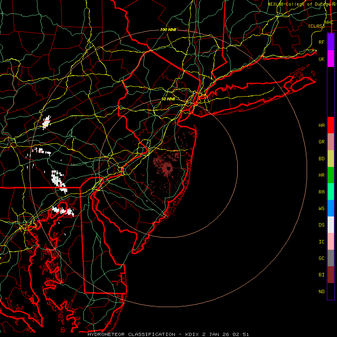Screen dimensions: 337x337
Task: Select the IC light pink legend swatch
Action: pos(331,242)
